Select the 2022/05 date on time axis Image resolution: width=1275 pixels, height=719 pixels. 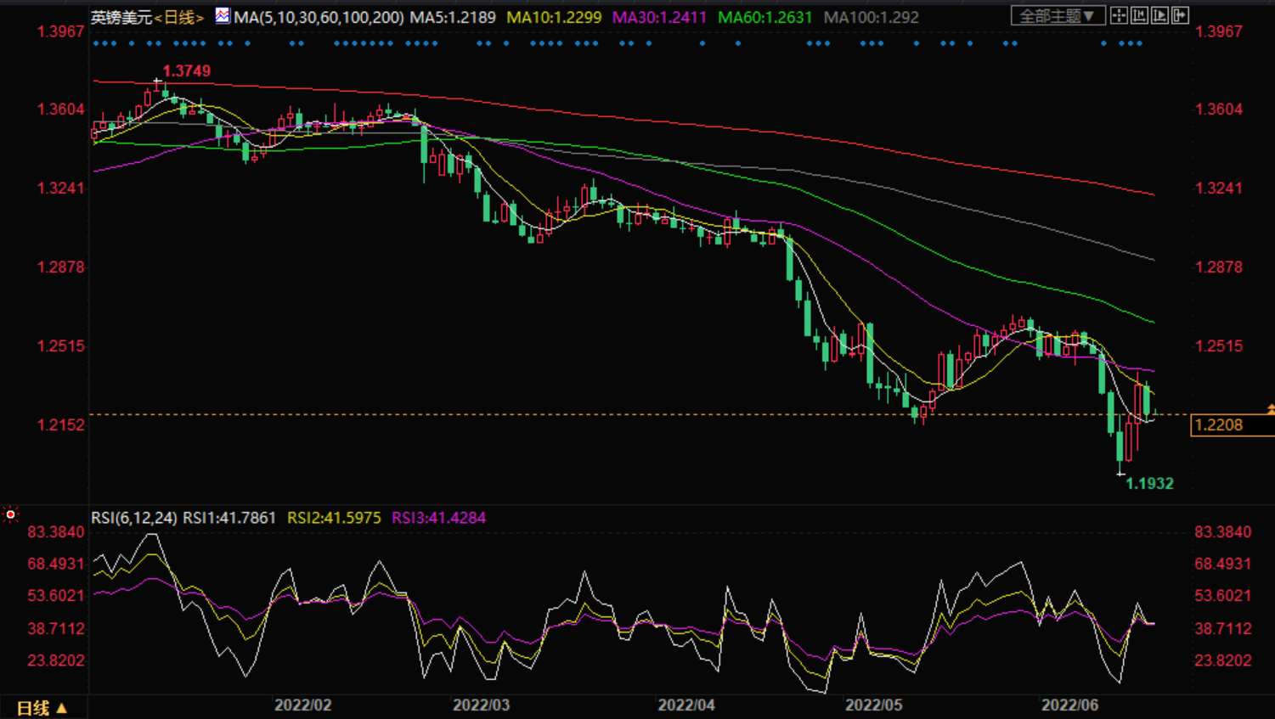coord(873,705)
